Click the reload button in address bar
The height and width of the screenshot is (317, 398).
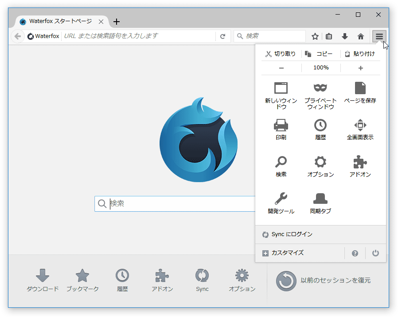coord(222,36)
